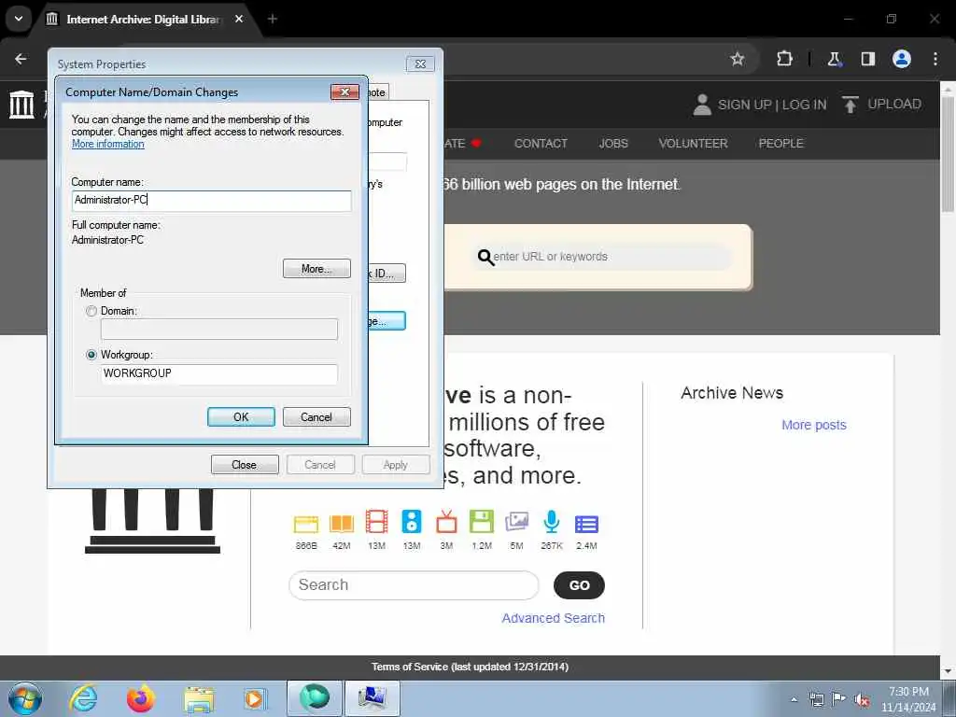Open Windows Explorer folder icon in taskbar
Screen dimensions: 956x717
(x=199, y=699)
